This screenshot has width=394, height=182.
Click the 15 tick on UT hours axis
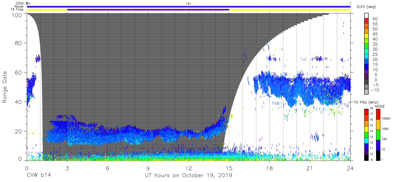pyautogui.click(x=229, y=169)
